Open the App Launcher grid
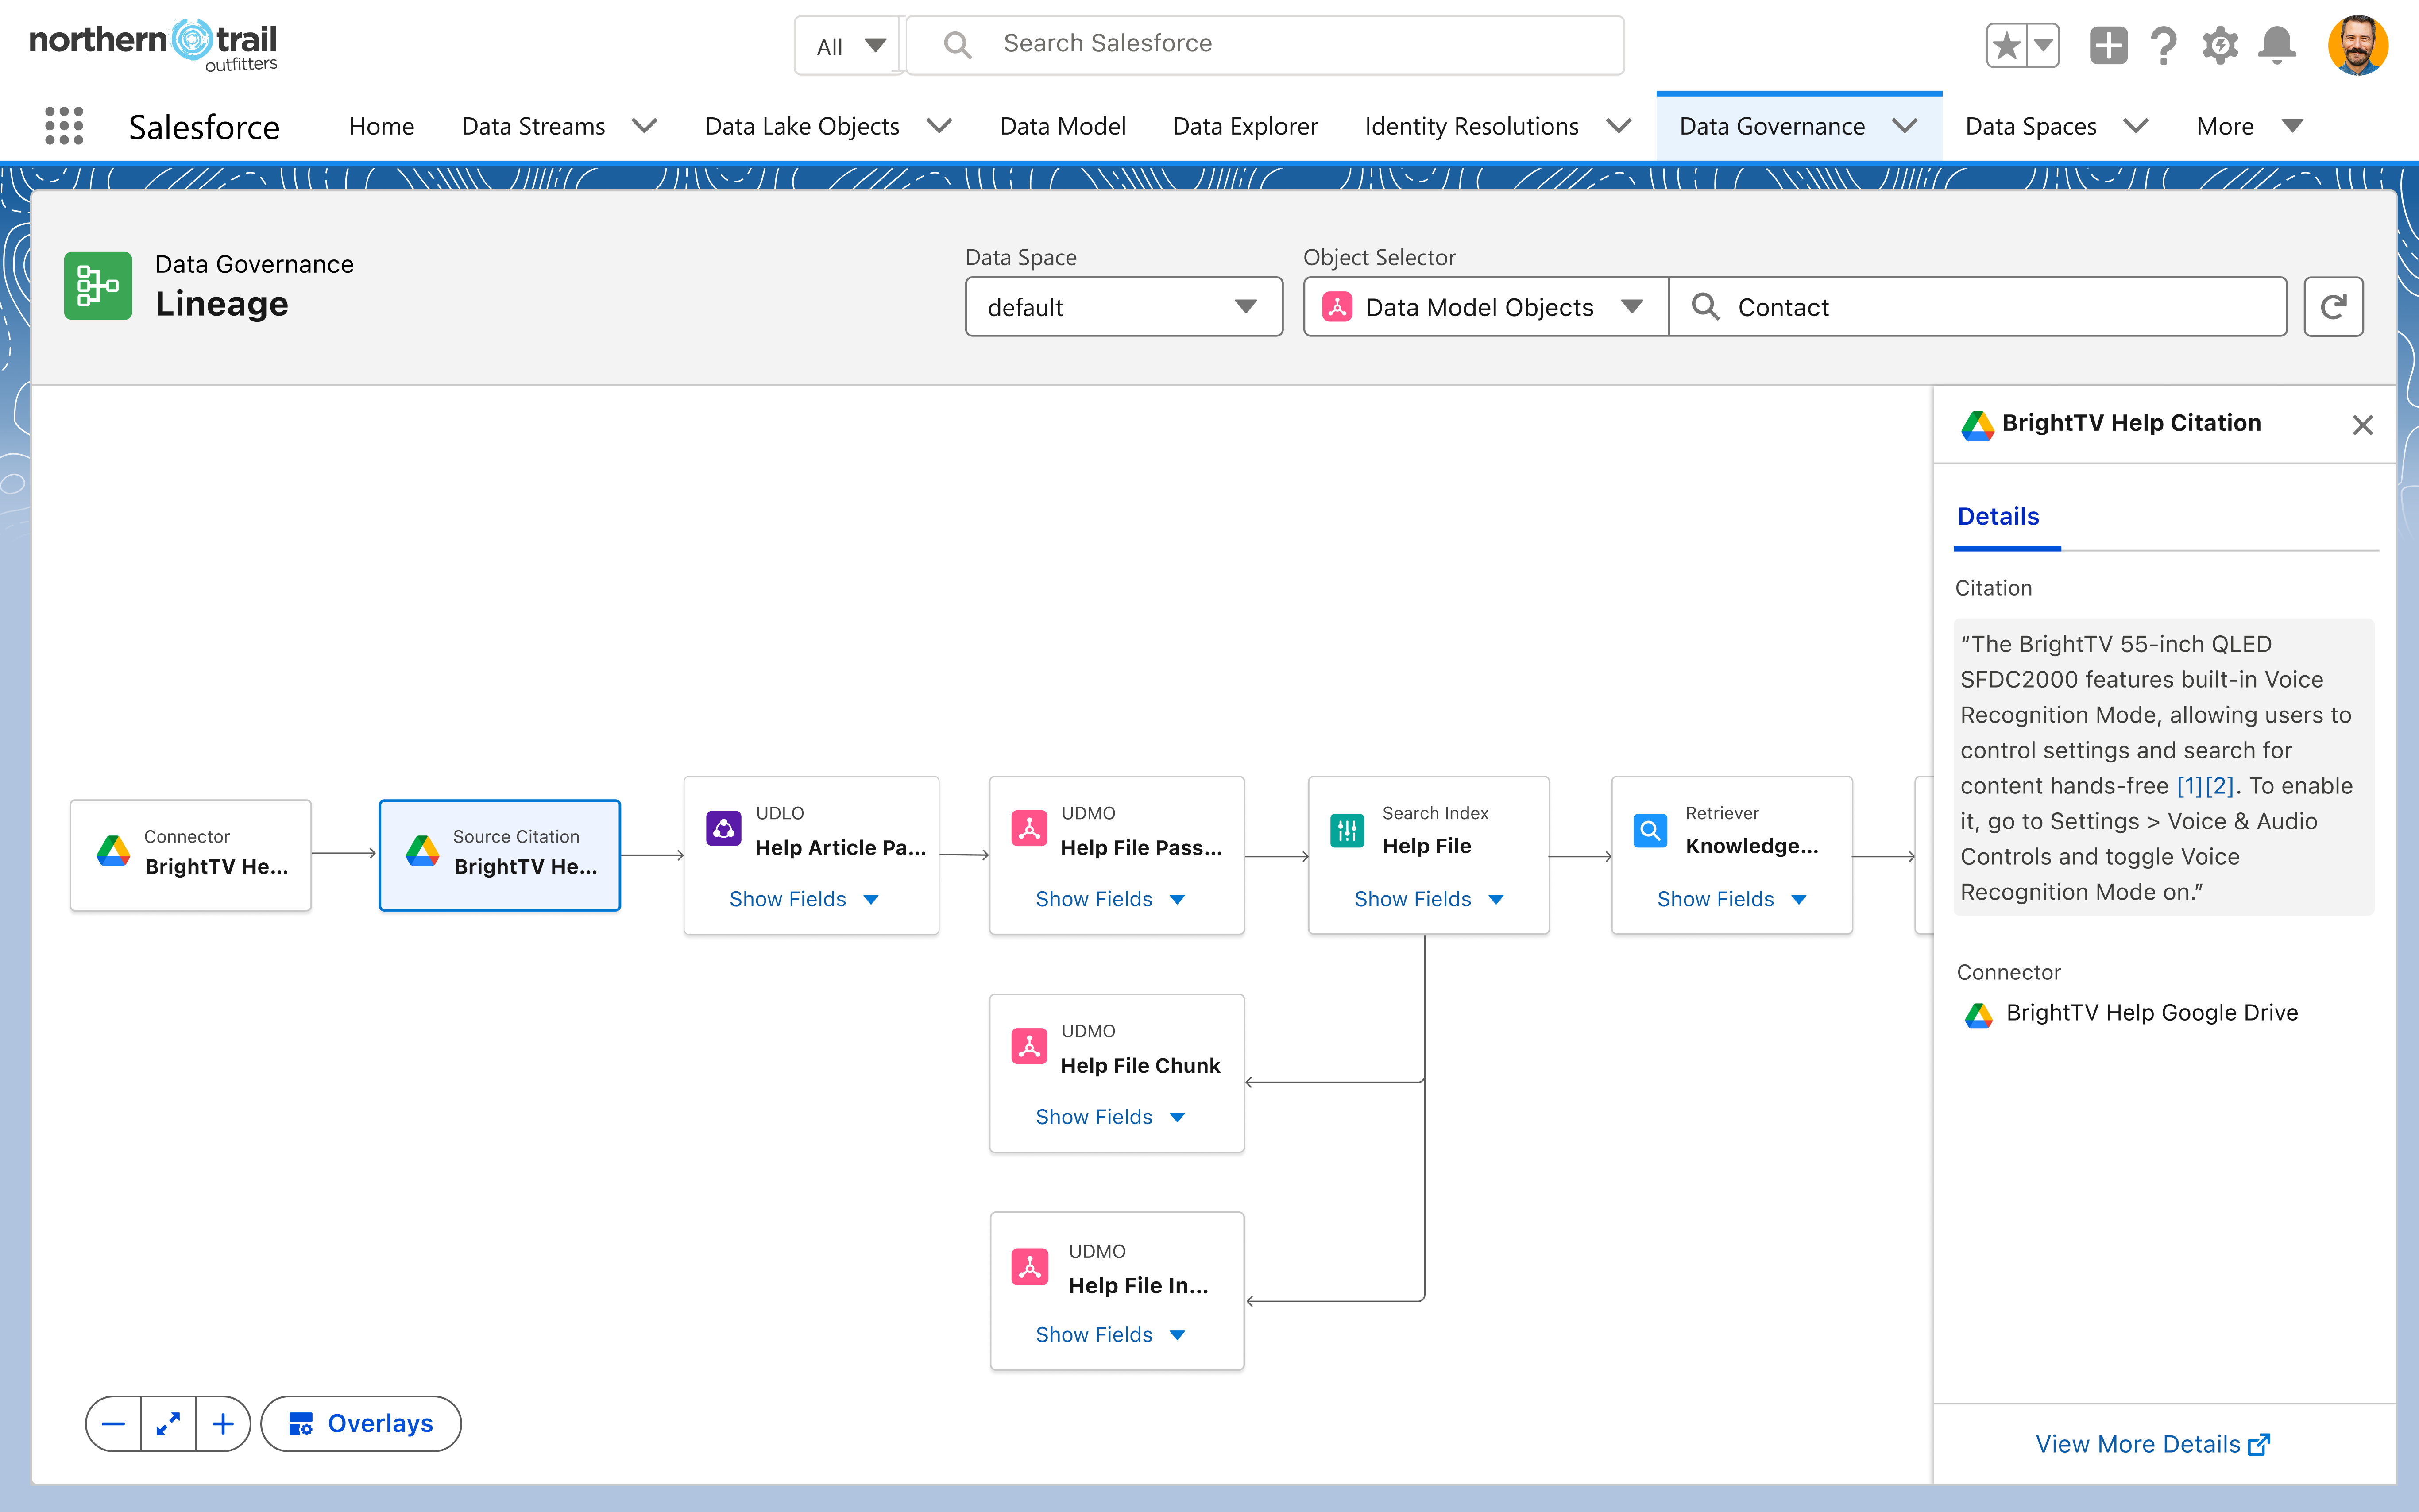 pyautogui.click(x=64, y=126)
